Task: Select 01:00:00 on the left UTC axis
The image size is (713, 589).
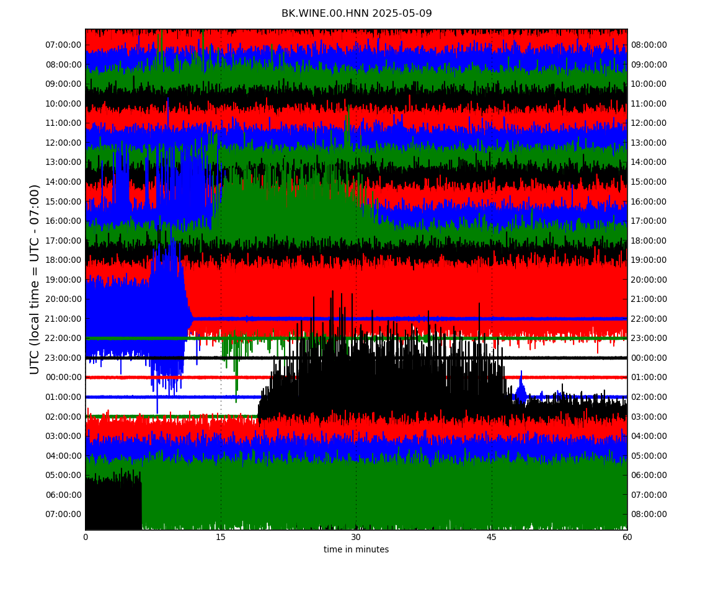Action: click(64, 397)
